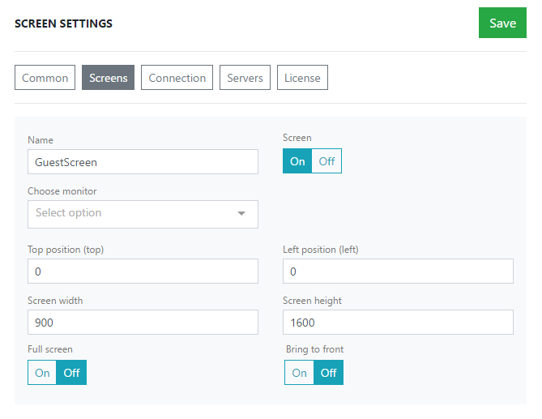Open the Common settings tab
The width and height of the screenshot is (542, 419).
pos(45,78)
